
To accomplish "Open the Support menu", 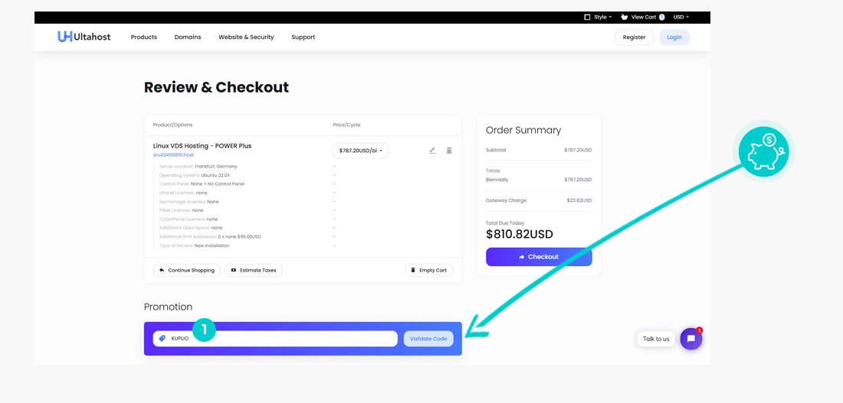I will [x=303, y=37].
